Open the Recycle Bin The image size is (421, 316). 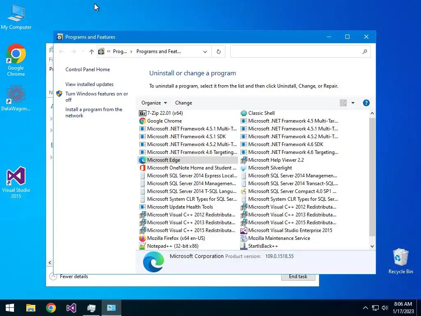click(x=400, y=261)
